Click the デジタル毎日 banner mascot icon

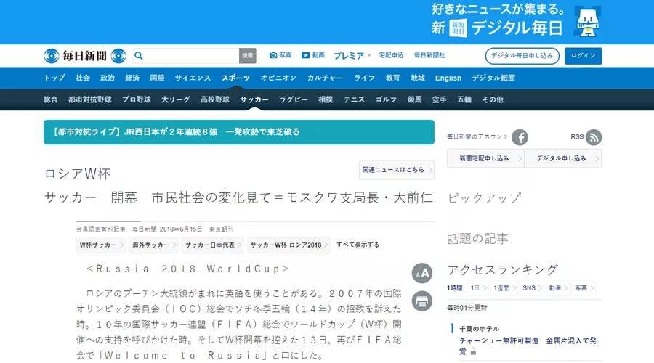click(587, 22)
